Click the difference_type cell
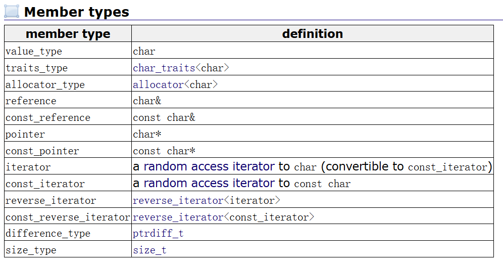 [48, 234]
